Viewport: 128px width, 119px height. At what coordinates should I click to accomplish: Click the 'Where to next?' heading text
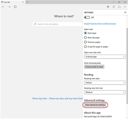click(x=64, y=16)
